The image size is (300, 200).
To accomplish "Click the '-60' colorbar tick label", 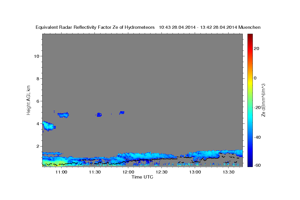I will pos(257,165).
